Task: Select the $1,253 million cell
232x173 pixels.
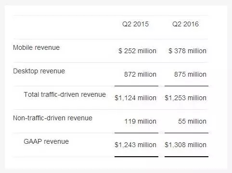Action: pyautogui.click(x=185, y=98)
